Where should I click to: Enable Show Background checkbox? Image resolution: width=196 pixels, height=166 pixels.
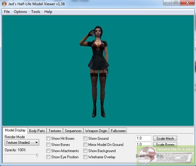coord(85,151)
